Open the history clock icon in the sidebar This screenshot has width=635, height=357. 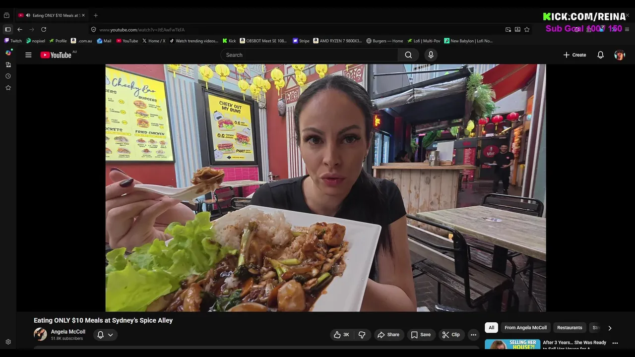[8, 76]
